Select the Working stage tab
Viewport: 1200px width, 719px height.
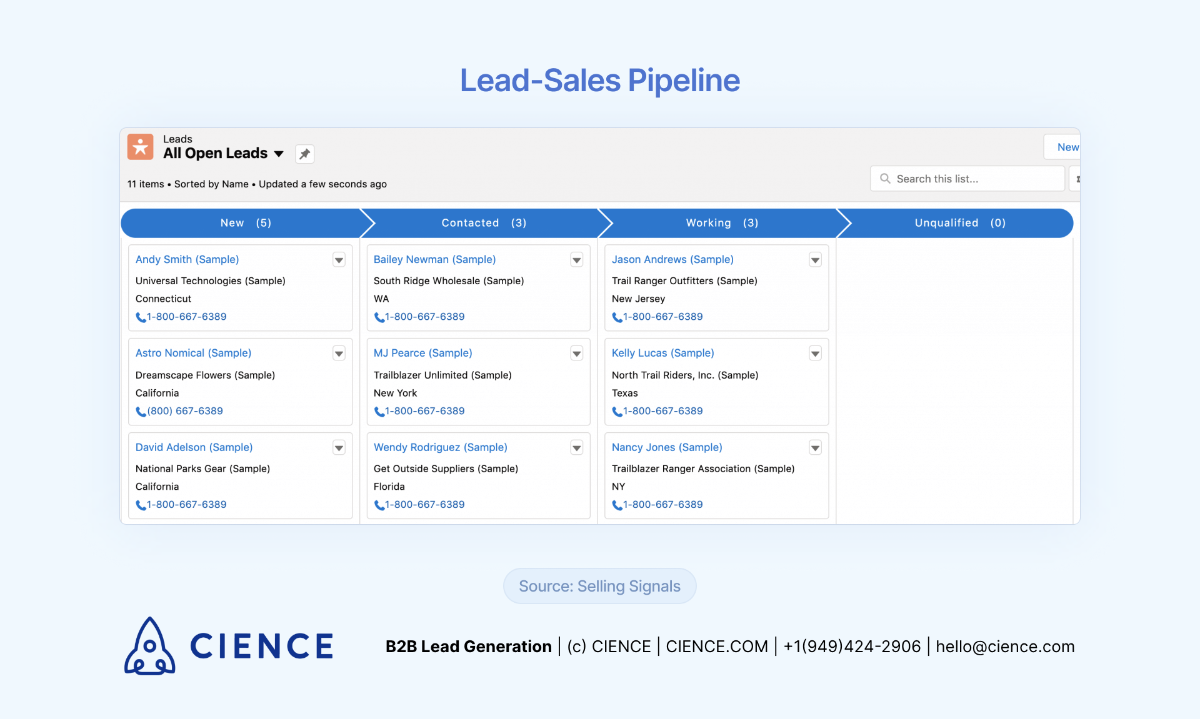[x=722, y=222]
